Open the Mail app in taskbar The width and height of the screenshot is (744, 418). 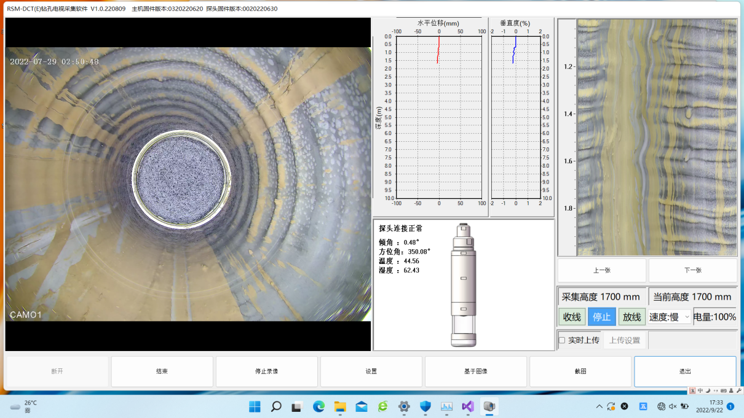[361, 406]
